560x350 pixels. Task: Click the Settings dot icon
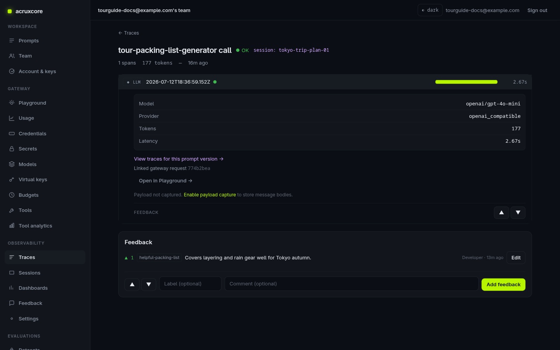(x=12, y=318)
